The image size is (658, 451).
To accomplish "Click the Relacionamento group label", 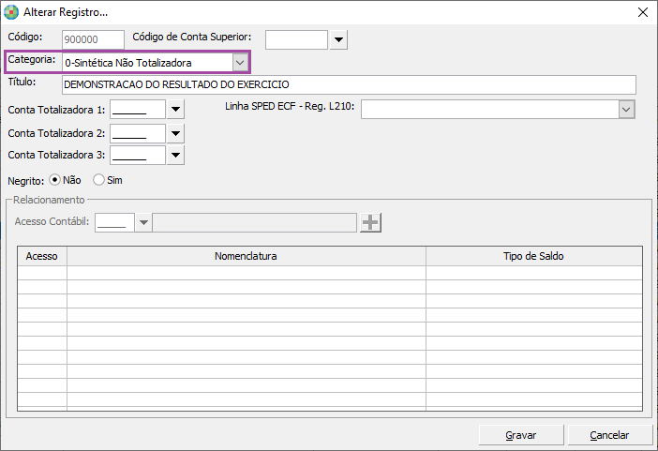I will coord(49,200).
